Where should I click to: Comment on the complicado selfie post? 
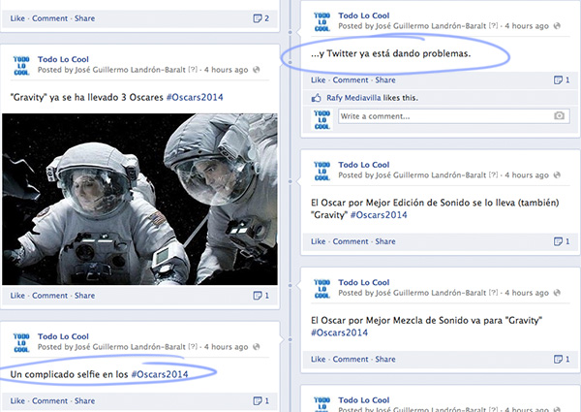click(49, 401)
